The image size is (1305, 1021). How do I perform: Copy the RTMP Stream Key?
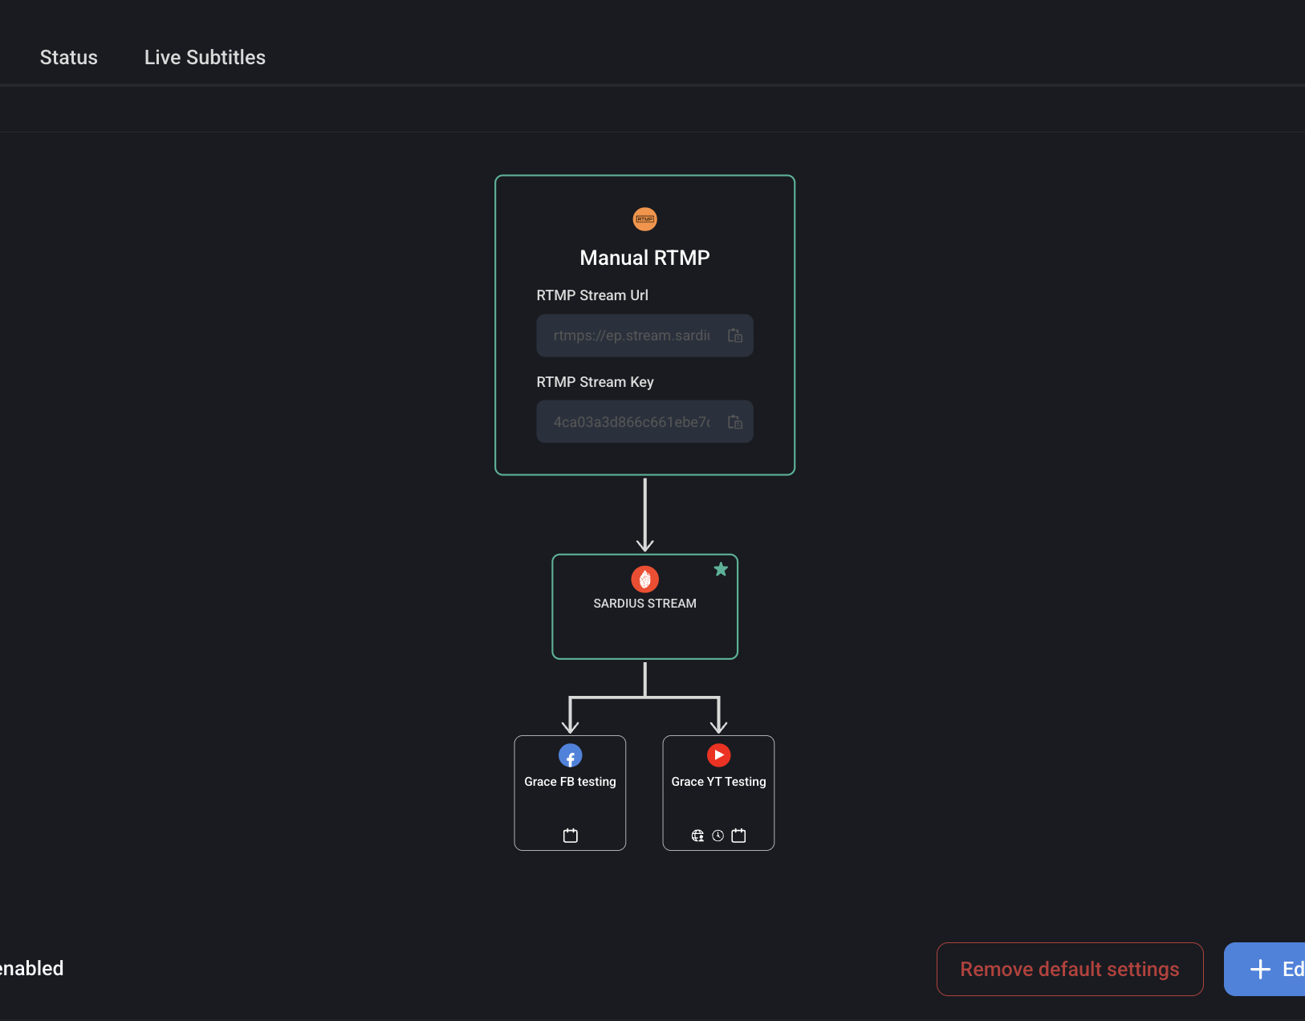click(x=734, y=422)
